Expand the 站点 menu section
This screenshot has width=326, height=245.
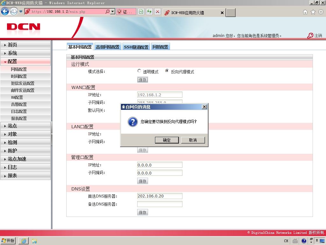tap(25, 126)
